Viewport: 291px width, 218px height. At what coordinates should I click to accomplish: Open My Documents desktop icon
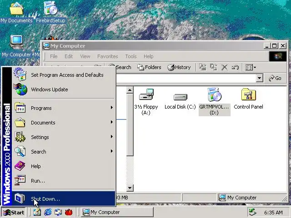click(16, 13)
